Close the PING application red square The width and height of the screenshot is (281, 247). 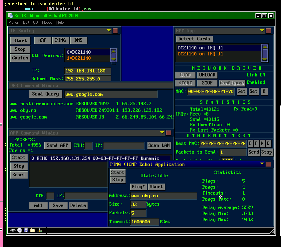point(268,164)
